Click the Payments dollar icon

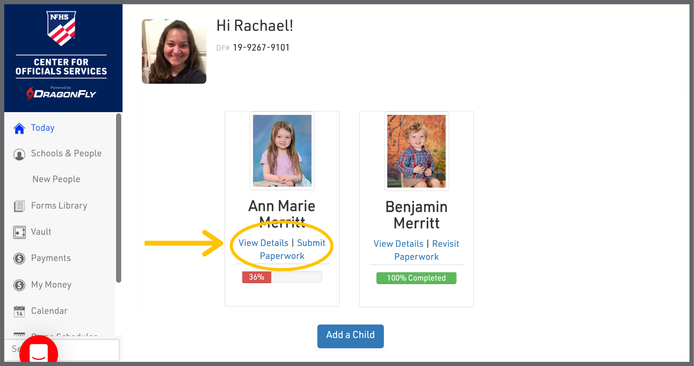pyautogui.click(x=19, y=259)
